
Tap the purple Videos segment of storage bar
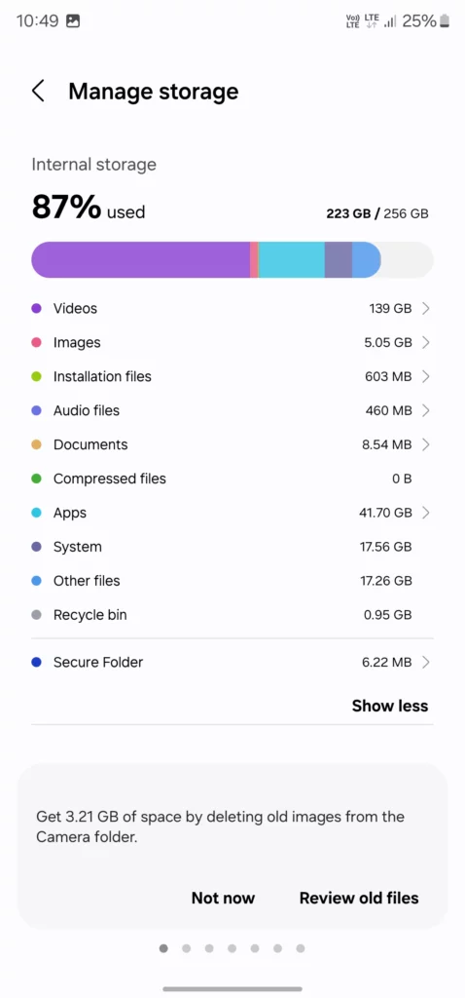[140, 259]
